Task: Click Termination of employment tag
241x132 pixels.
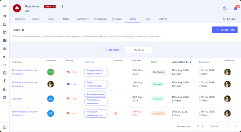Action: pos(96,102)
